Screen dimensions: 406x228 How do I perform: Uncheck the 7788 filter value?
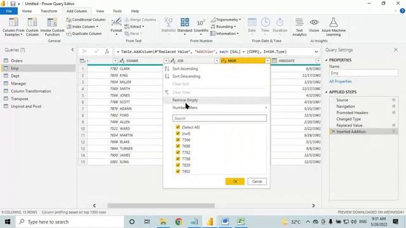178,159
